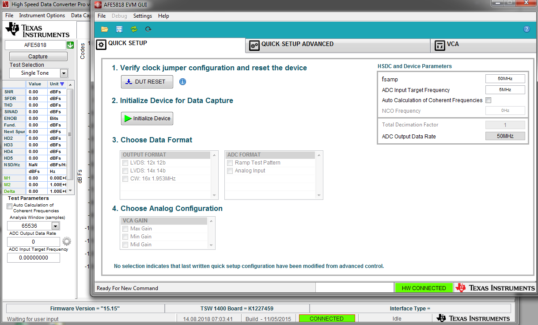The height and width of the screenshot is (325, 538).
Task: Toggle Auto Calculation of Coherent Frequencies in HSDC parameters
Action: pyautogui.click(x=488, y=100)
